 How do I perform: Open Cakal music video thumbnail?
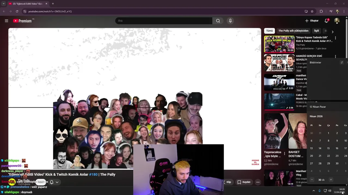tap(279, 102)
